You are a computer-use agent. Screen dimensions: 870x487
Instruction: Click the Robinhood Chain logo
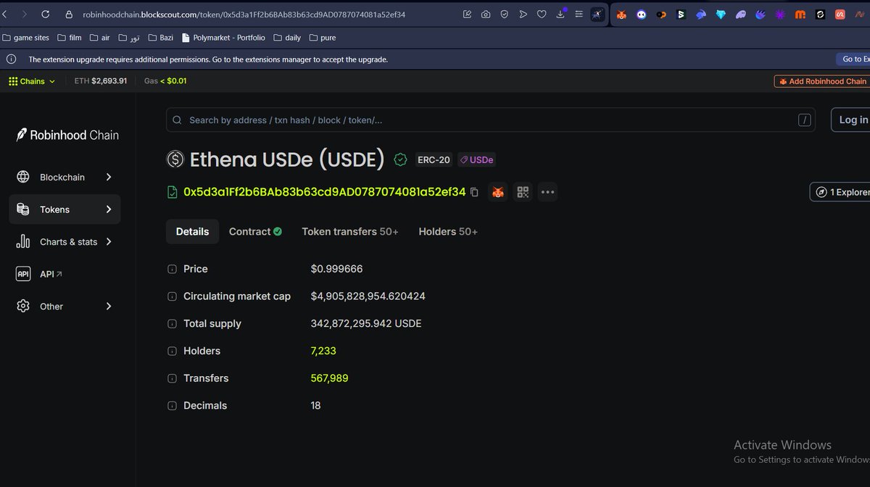click(x=68, y=135)
